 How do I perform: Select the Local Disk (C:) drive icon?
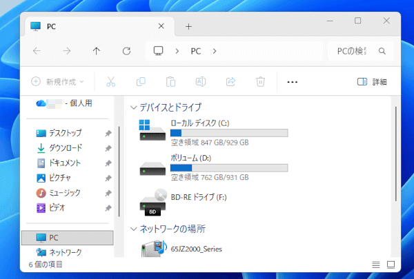click(x=152, y=130)
